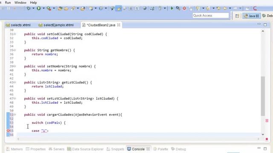Open Back navigation history dropdown arrow
The width and height of the screenshot is (273, 153).
pyautogui.click(x=230, y=8)
